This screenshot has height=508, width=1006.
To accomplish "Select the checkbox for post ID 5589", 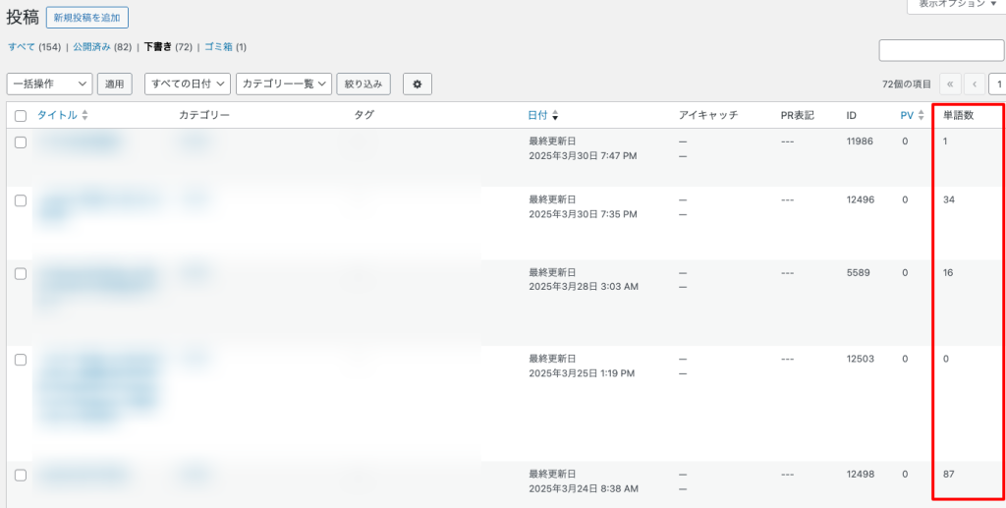I will pos(21,273).
